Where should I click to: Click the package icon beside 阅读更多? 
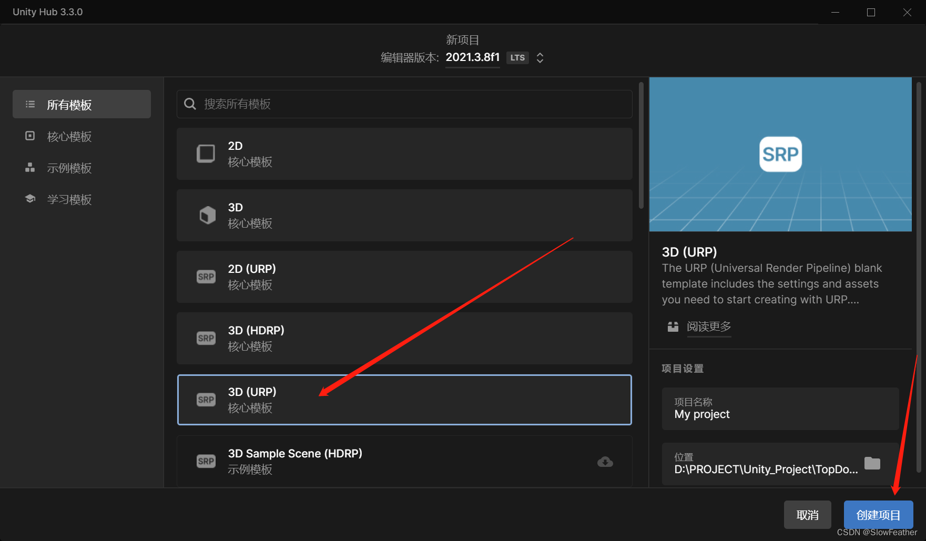(x=673, y=326)
